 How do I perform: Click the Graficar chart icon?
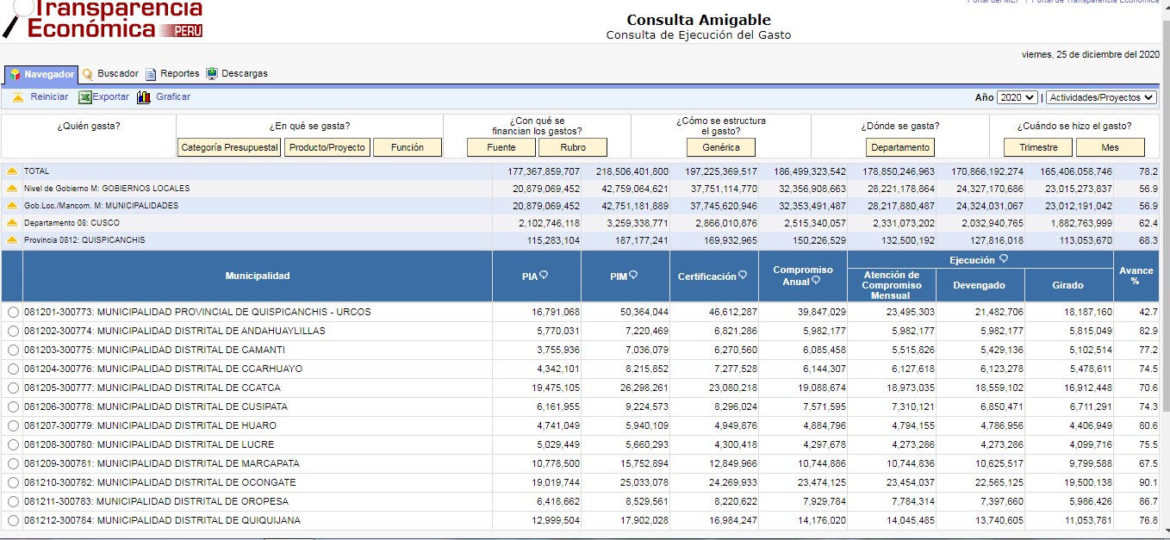click(144, 97)
